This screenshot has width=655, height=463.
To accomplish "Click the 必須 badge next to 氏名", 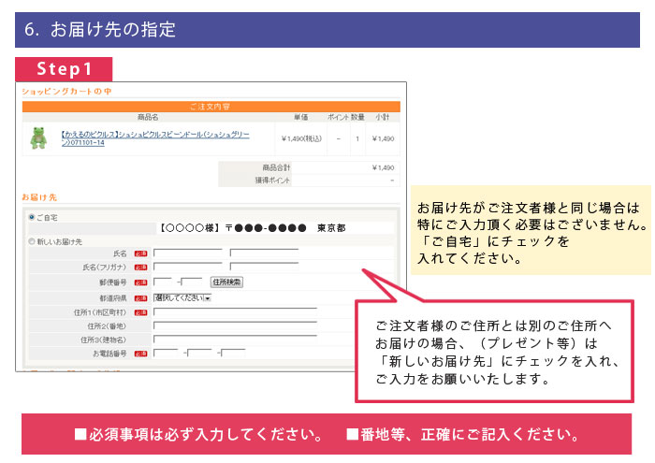I will point(141,253).
